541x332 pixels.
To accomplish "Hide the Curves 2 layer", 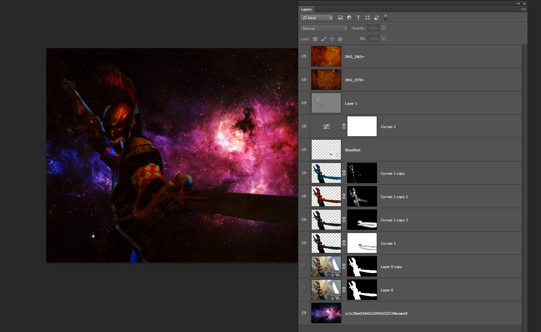I will click(304, 126).
